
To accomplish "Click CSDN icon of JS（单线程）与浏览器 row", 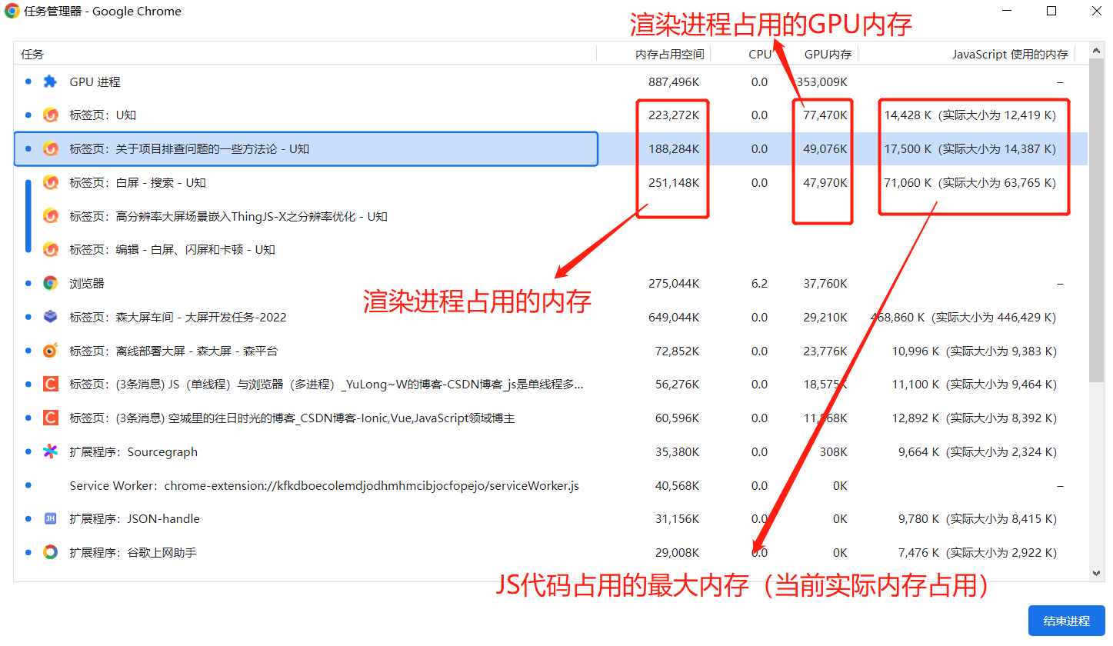I will [50, 384].
